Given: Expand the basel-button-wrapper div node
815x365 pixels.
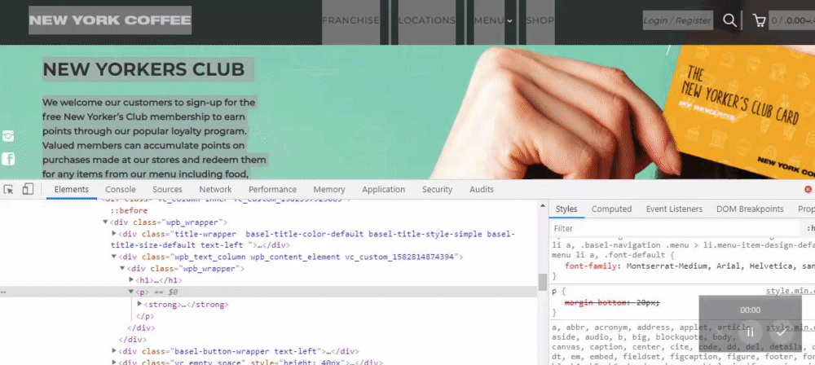Looking at the screenshot, I should click(x=114, y=351).
